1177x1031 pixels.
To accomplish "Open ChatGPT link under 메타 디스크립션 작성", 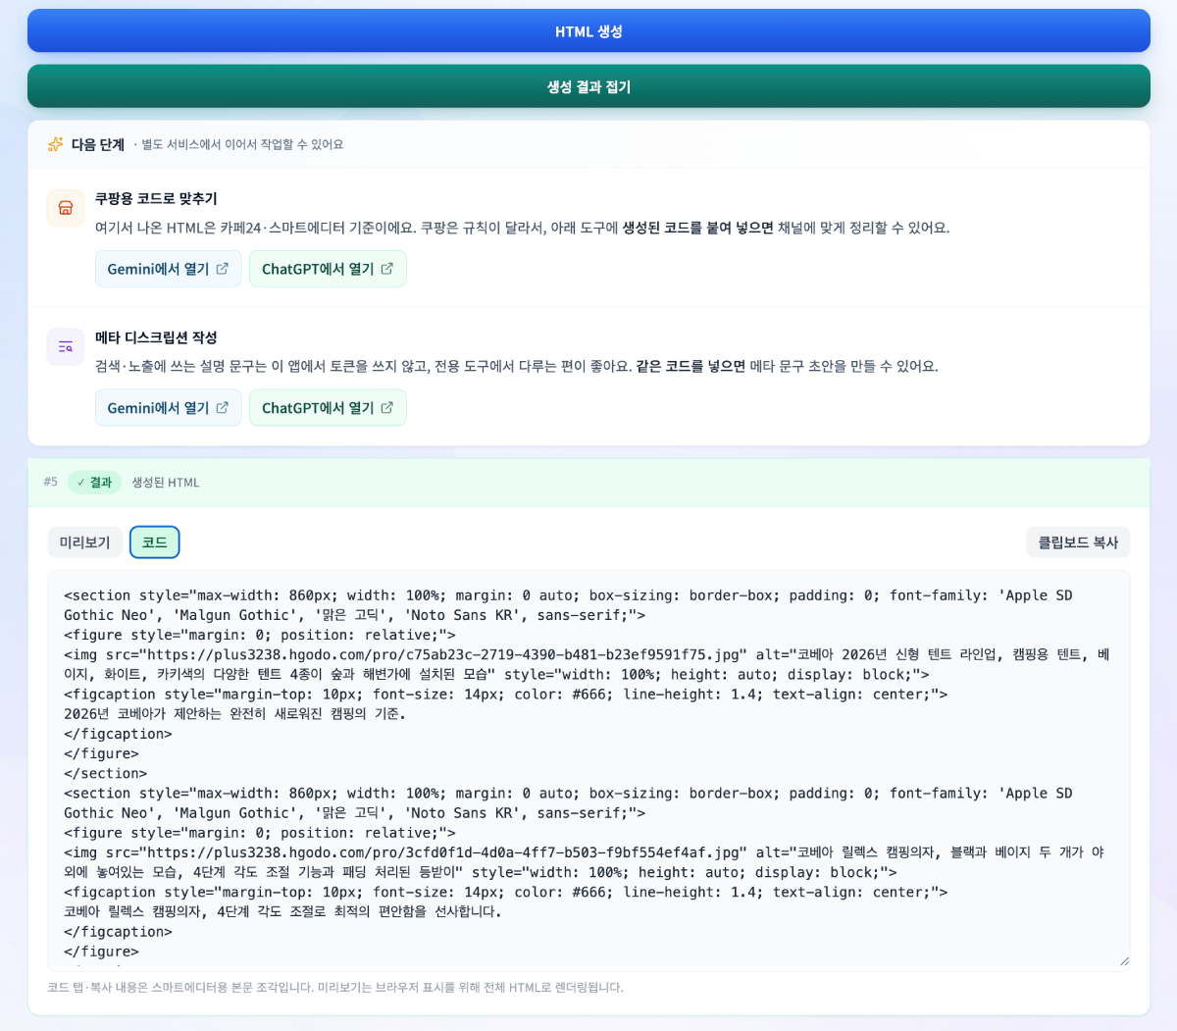I will pyautogui.click(x=328, y=408).
